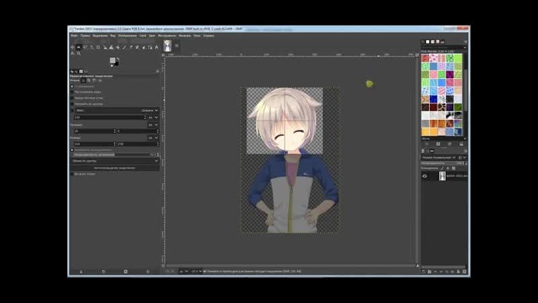
Task: Open the Изображение menu
Action: tap(127, 36)
